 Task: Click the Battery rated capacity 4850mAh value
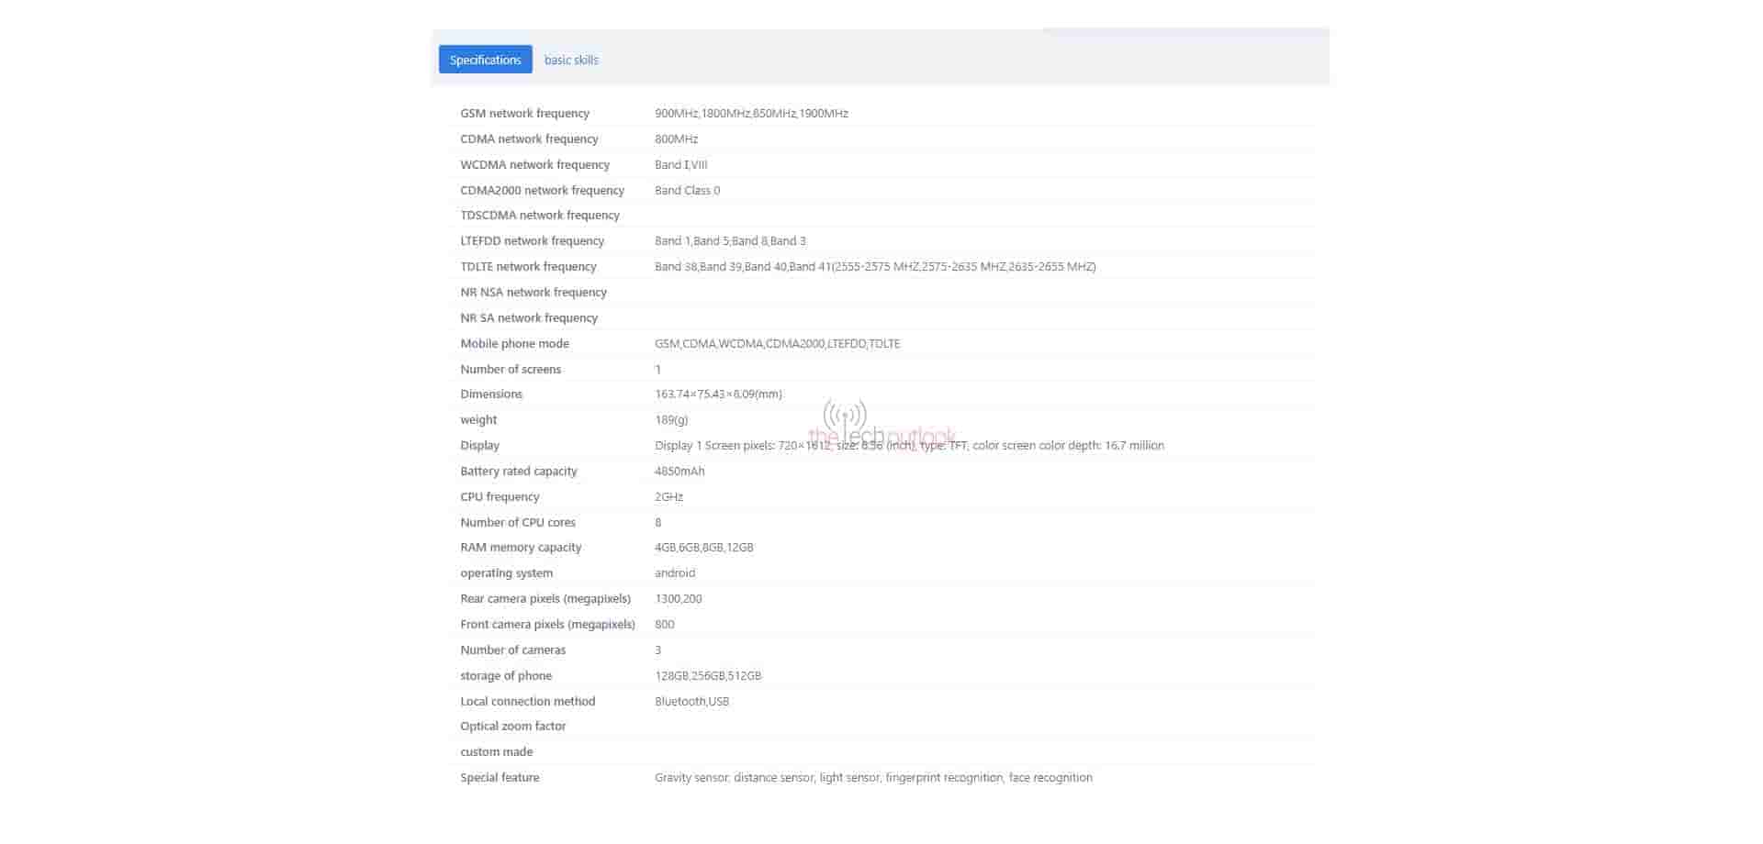click(x=679, y=472)
